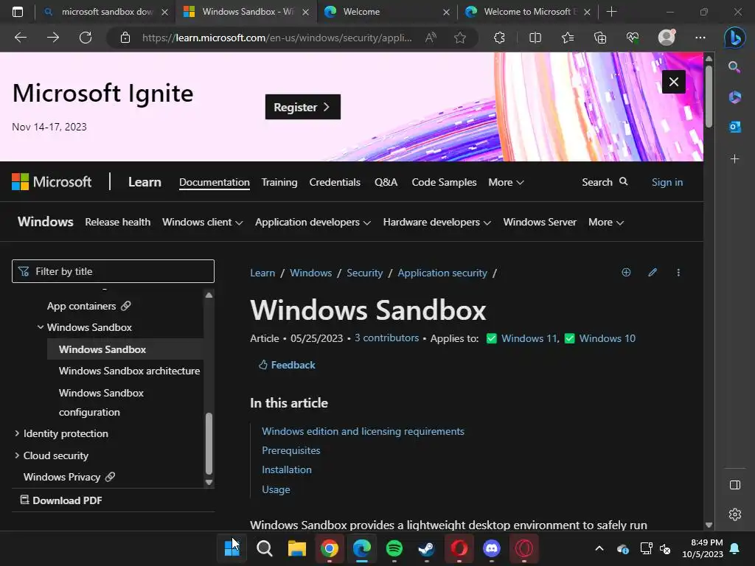The image size is (755, 566).
Task: Click Download PDF
Action: click(61, 500)
